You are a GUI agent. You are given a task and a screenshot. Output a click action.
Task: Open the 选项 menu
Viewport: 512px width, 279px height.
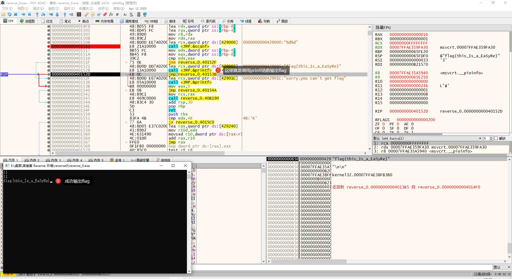click(103, 9)
